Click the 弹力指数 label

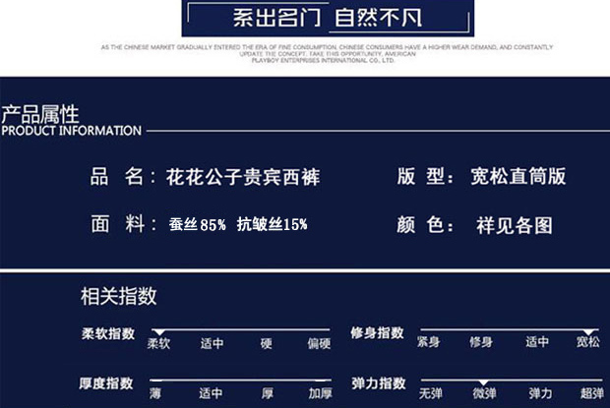[379, 383]
